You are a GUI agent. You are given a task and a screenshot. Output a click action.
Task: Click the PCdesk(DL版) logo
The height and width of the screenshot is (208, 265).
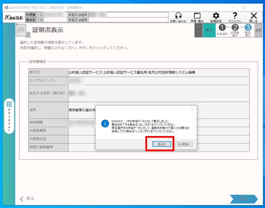point(14,18)
